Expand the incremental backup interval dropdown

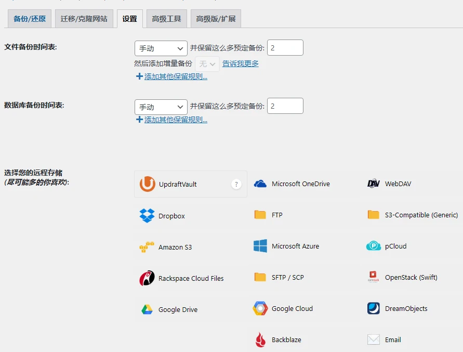click(207, 63)
